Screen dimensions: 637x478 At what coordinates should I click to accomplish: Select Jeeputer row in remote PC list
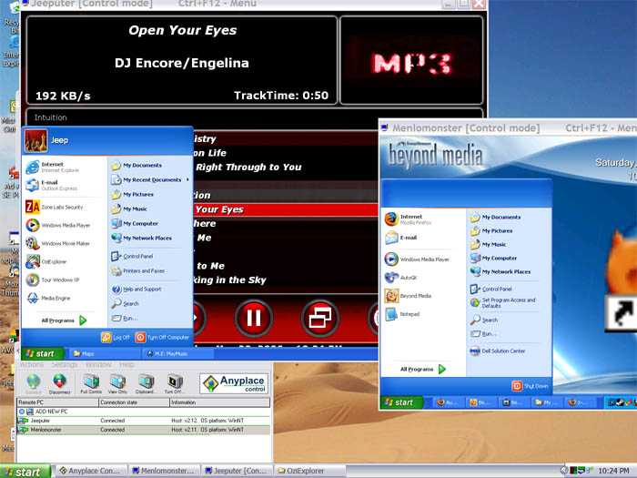click(144, 421)
